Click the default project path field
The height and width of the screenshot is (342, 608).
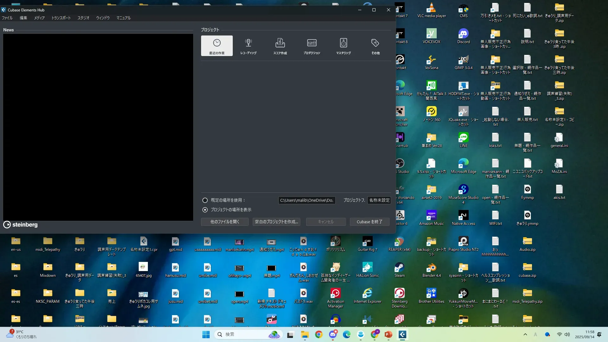tap(307, 200)
